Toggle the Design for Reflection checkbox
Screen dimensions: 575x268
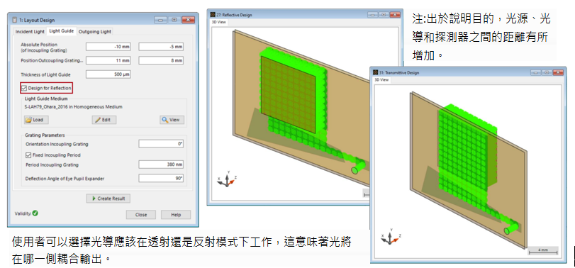point(24,88)
